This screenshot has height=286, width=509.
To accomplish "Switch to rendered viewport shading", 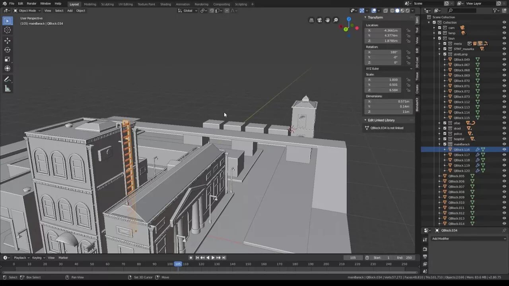I will 408,11.
